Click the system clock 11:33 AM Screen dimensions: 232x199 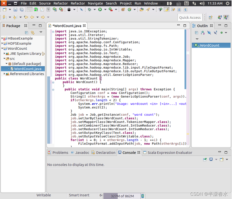pos(215,3)
